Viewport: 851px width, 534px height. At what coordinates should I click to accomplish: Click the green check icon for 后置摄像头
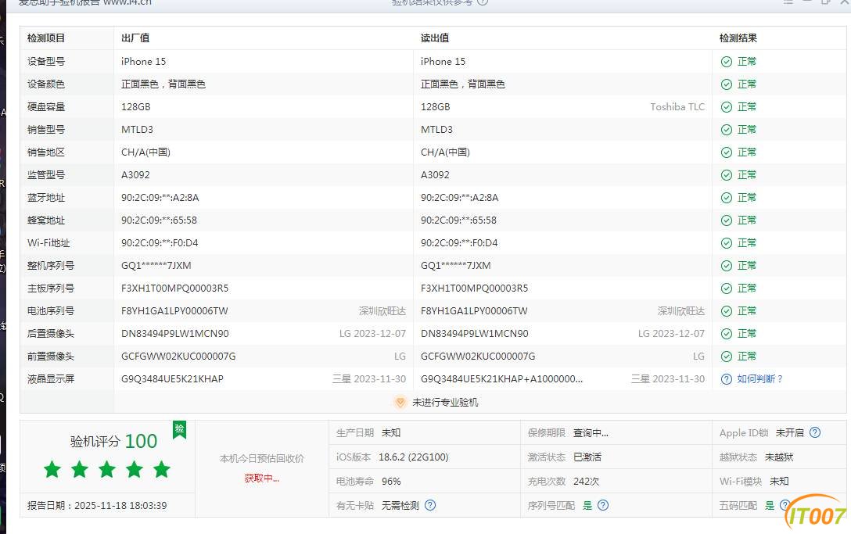(726, 334)
